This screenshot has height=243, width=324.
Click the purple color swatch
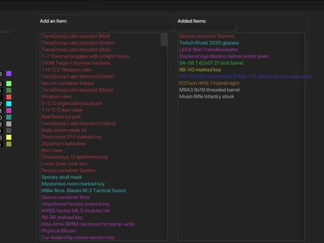click(x=9, y=74)
